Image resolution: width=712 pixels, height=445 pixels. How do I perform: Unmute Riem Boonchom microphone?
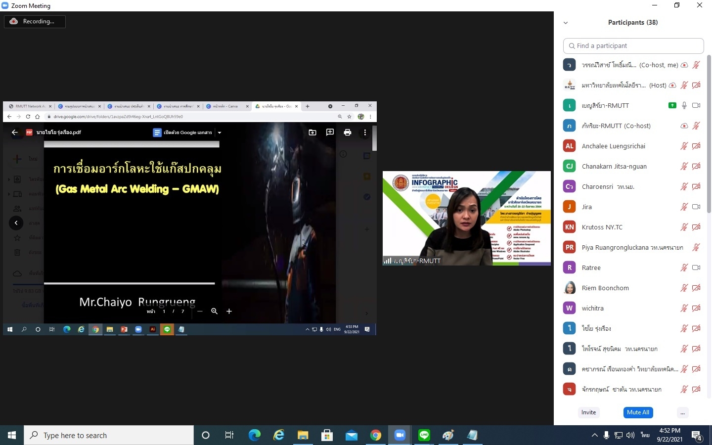(684, 288)
